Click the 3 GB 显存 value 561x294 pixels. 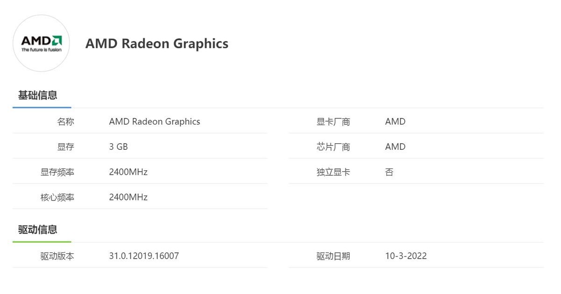[118, 147]
